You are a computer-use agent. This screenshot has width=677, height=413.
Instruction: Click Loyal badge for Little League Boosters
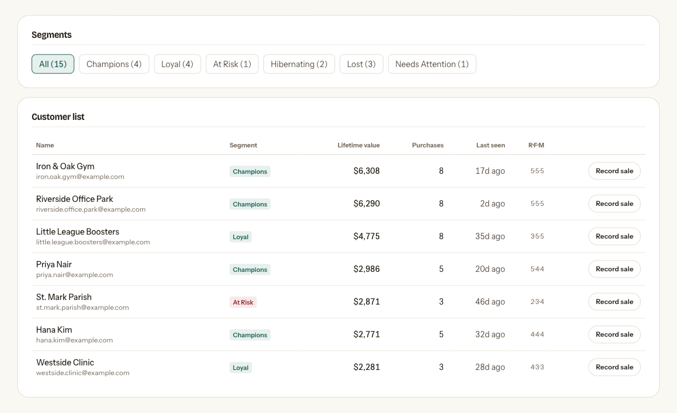pos(240,237)
